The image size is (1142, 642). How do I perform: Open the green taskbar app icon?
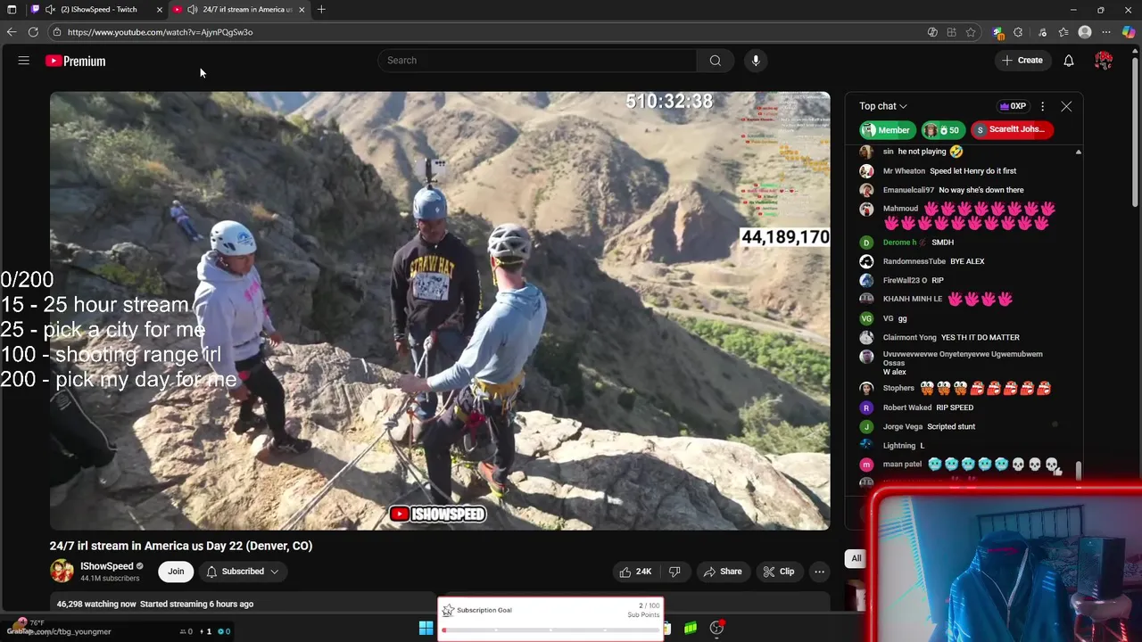tap(691, 629)
